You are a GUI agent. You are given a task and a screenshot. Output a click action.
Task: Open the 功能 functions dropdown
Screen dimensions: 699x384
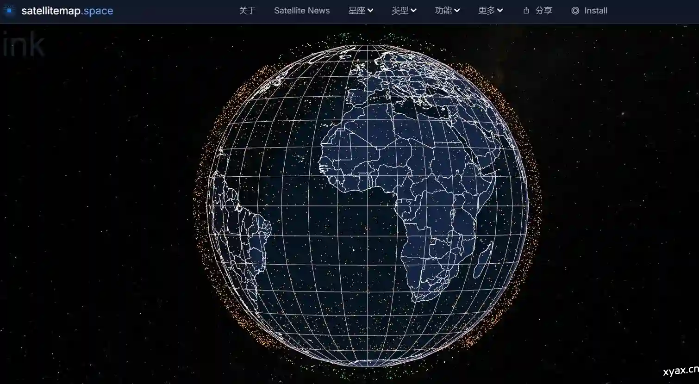[x=443, y=11]
